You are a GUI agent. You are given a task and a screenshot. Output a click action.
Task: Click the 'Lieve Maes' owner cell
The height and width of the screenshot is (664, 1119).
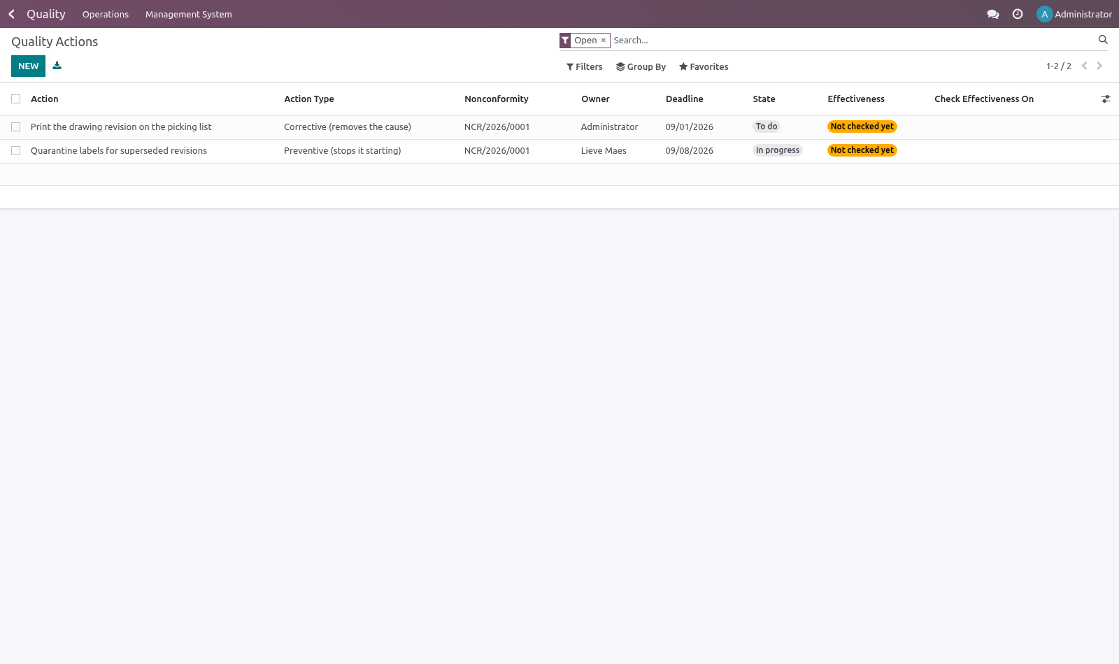point(604,151)
